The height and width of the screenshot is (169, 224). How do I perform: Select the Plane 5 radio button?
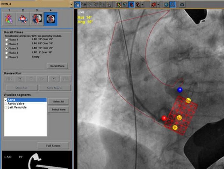[6, 57]
